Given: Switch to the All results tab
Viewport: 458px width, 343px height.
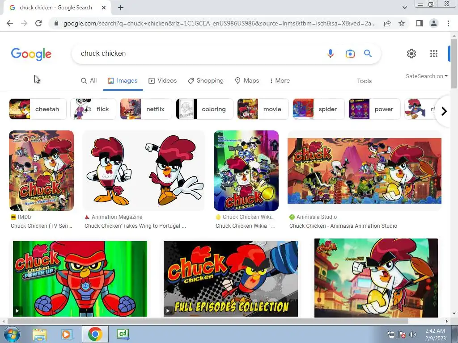Looking at the screenshot, I should pyautogui.click(x=89, y=81).
